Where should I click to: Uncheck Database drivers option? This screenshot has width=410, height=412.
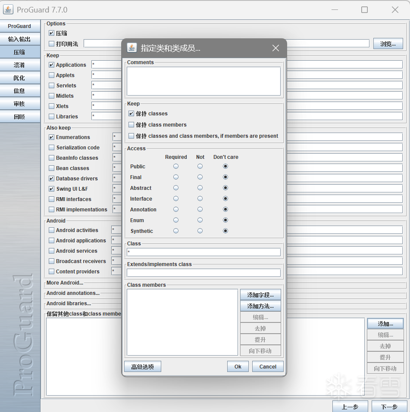coord(52,178)
